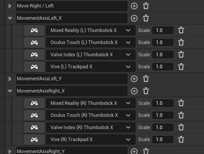Add a key to MovementAxisLeft_X
204x154 pixels.
[x=134, y=18]
